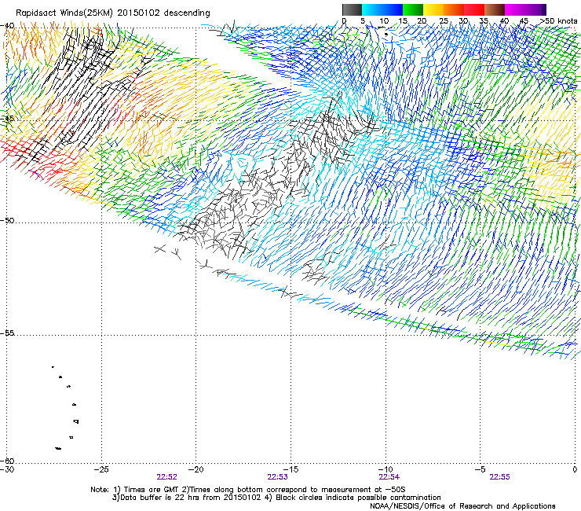Click the legend tick label '35'
The image size is (581, 511).
484,21
